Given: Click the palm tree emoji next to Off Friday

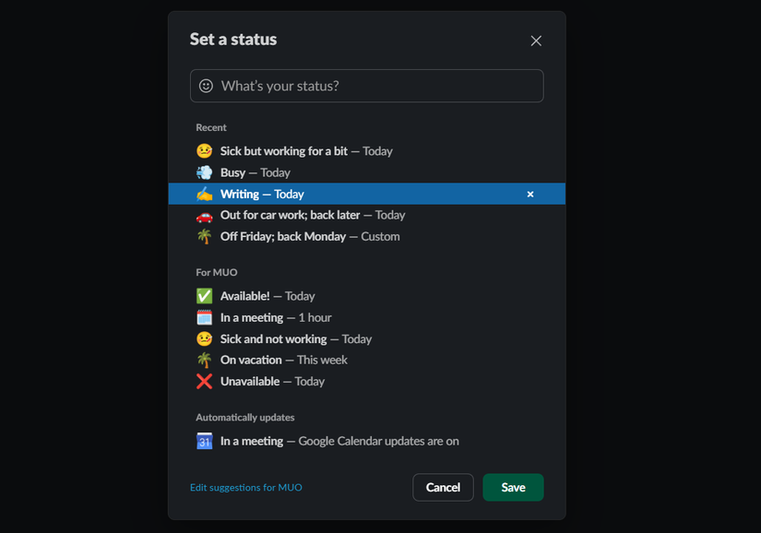Looking at the screenshot, I should pos(204,236).
